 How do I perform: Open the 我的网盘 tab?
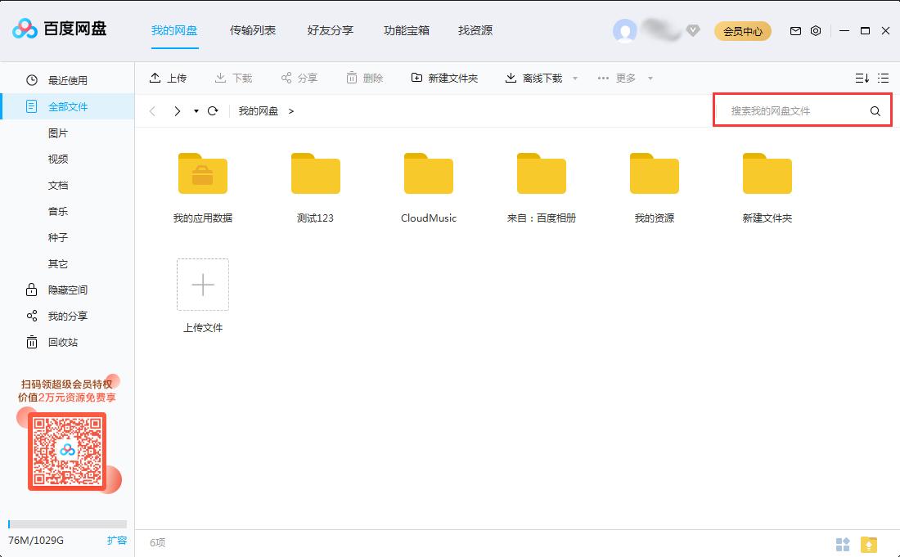coord(174,30)
